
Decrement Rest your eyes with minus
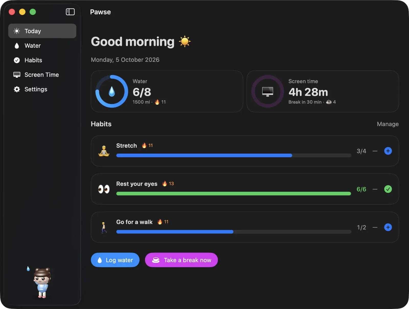pos(375,189)
